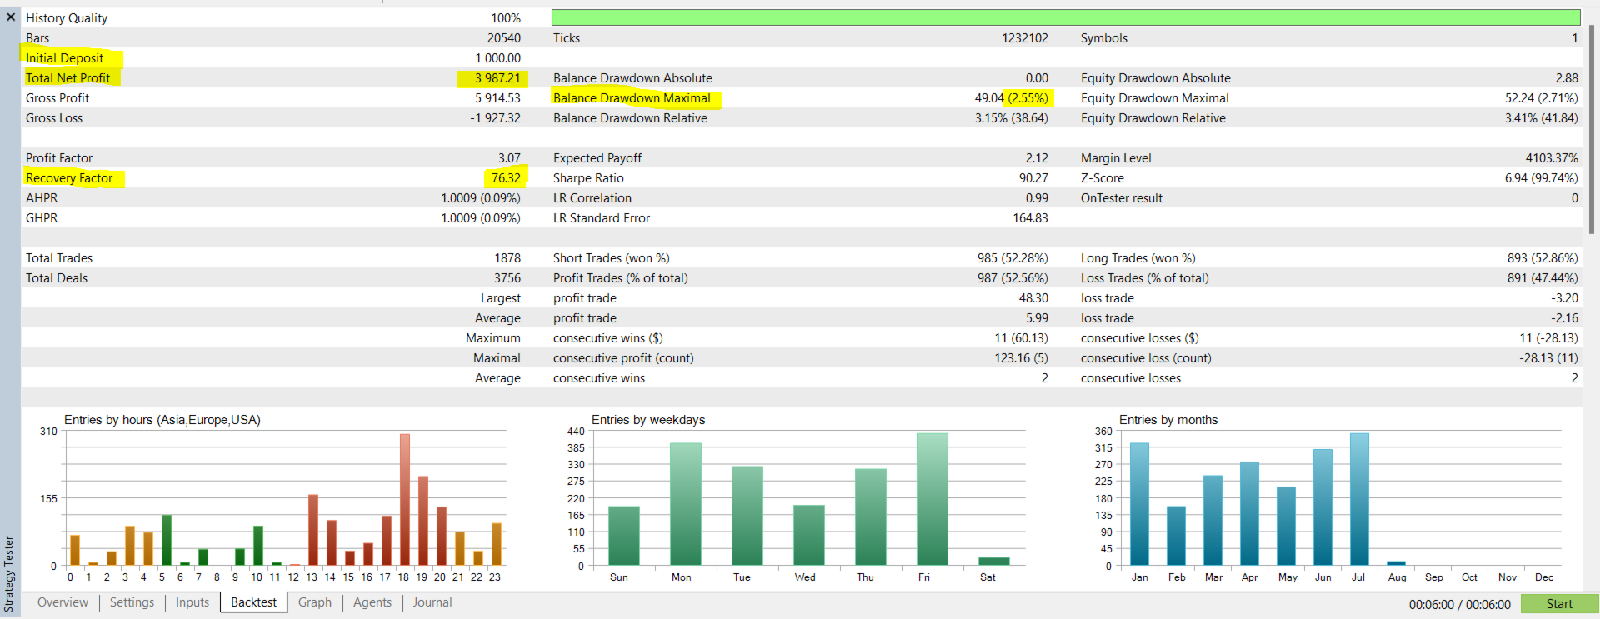Click the History Quality green progress bar
Screen dimensions: 1600x619
(x=1066, y=17)
